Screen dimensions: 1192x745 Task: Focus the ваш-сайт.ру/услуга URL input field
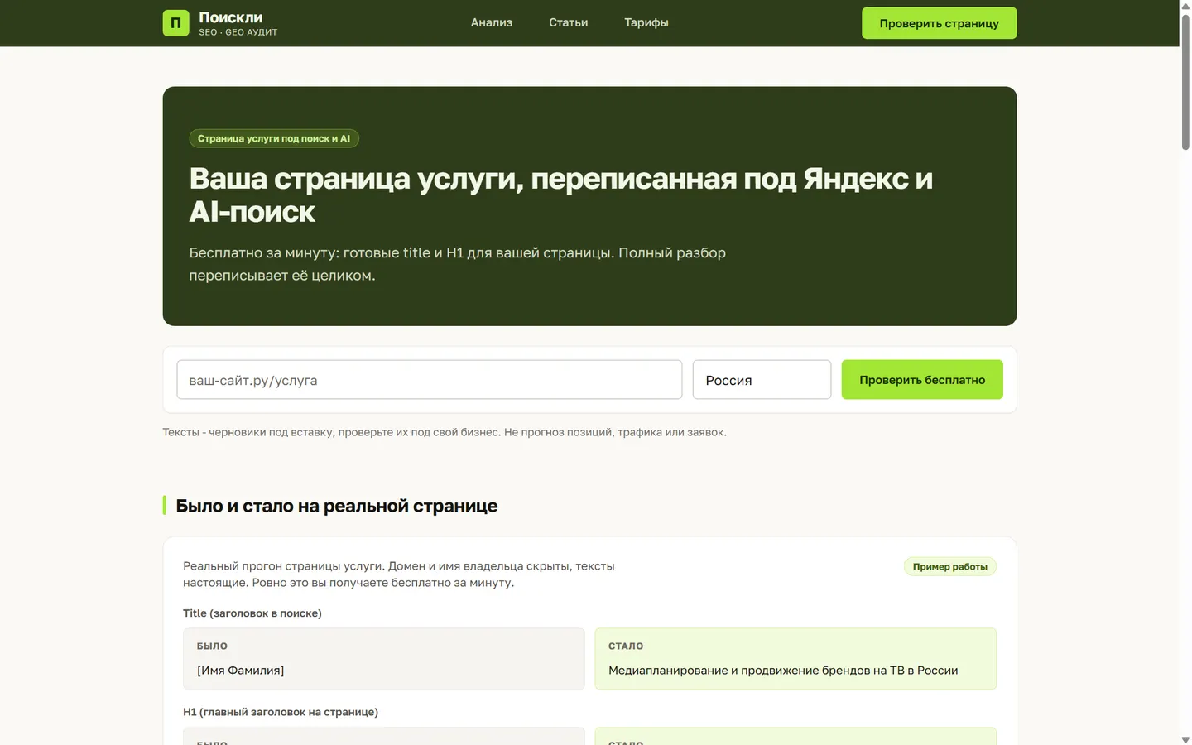tap(429, 380)
